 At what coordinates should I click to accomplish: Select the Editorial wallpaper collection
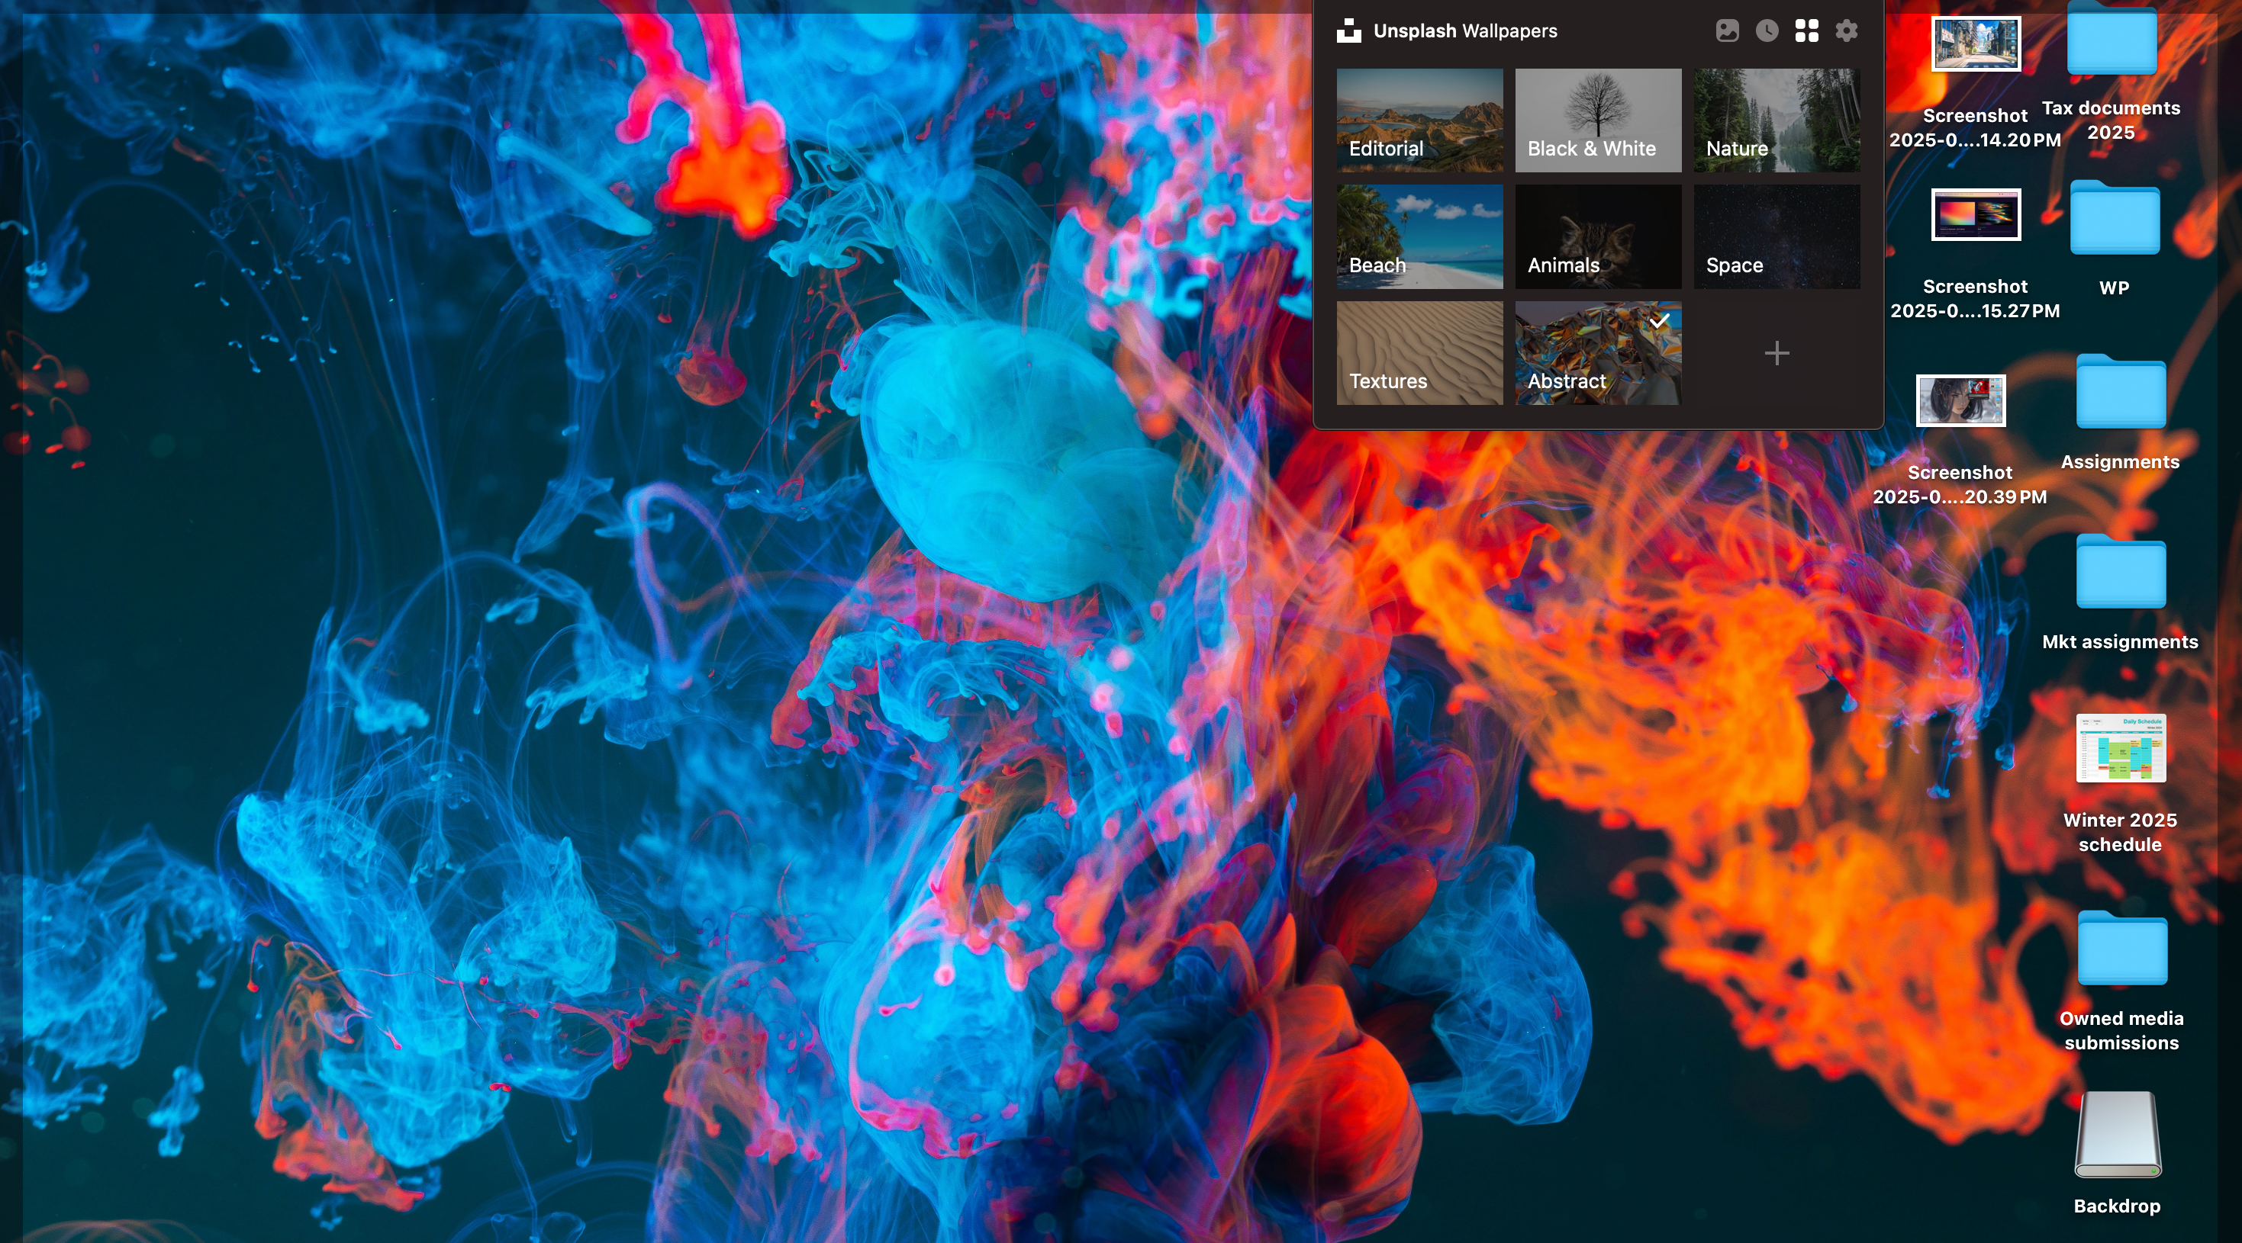point(1419,120)
